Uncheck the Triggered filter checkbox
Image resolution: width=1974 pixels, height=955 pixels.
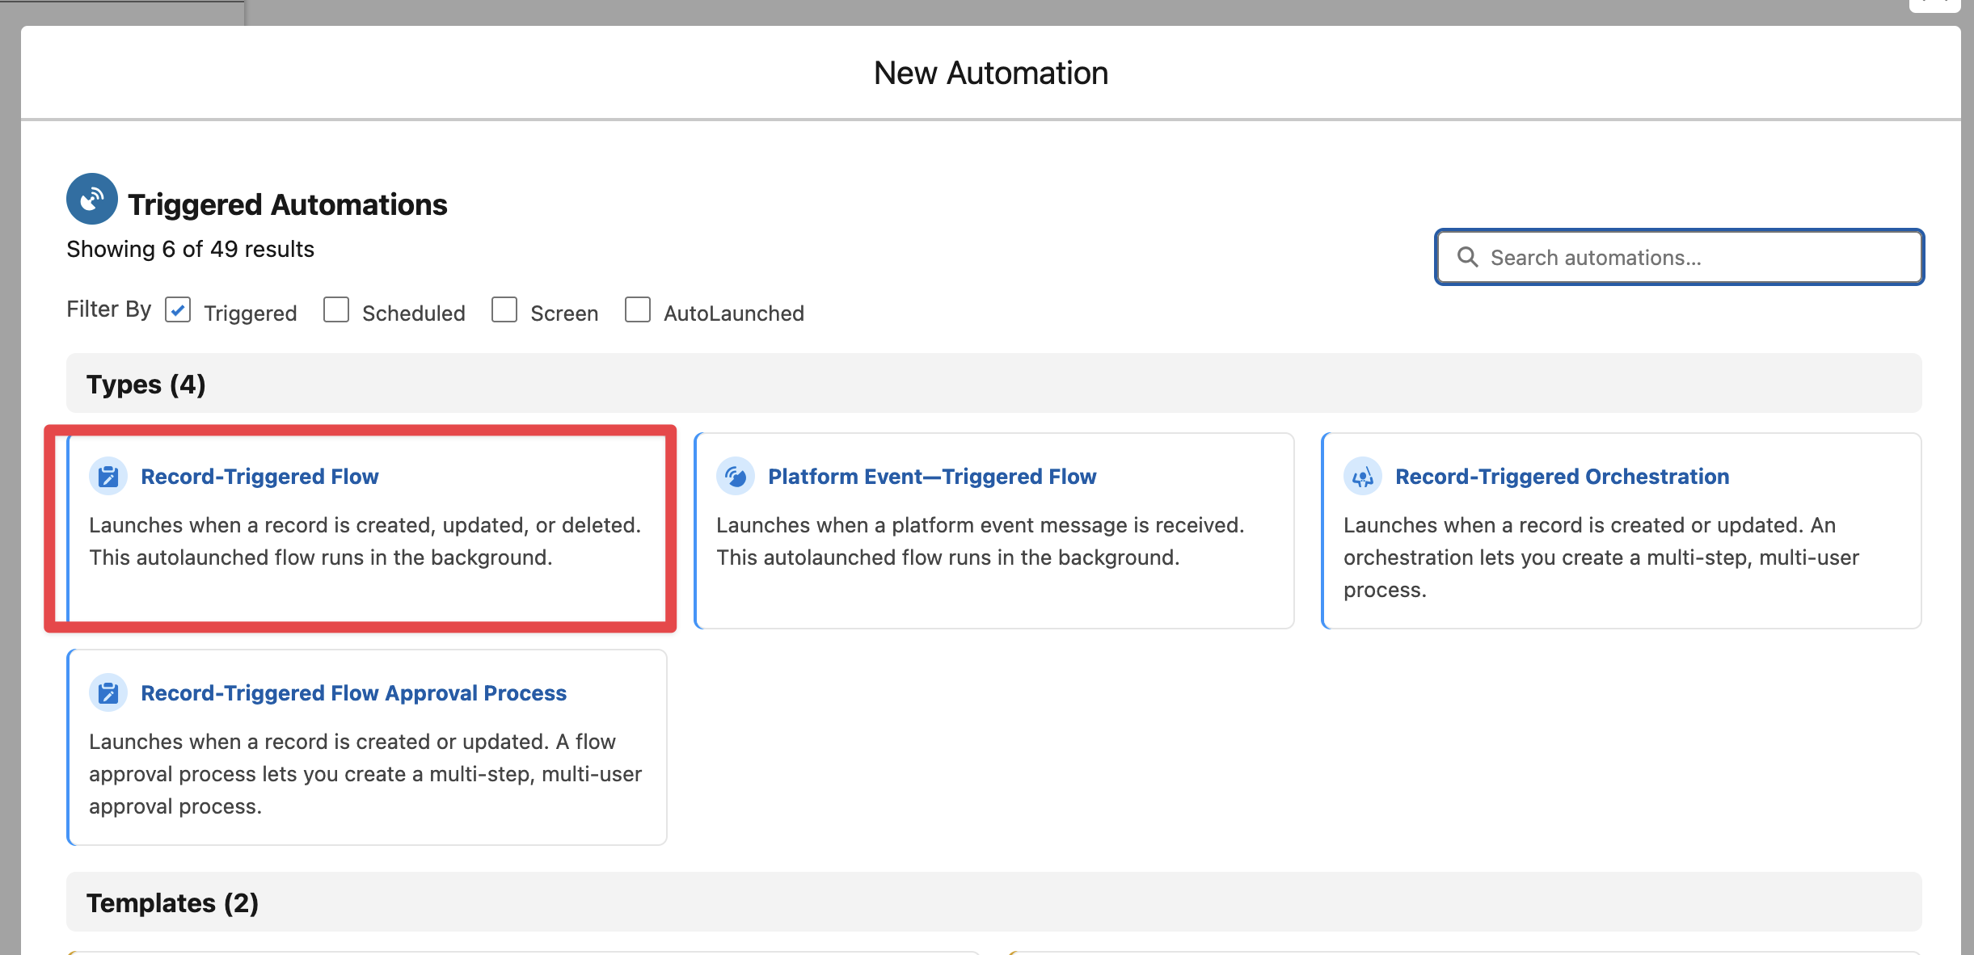coord(178,310)
